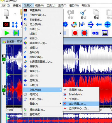
Task: Click the mechanize gear toolbar icon
Action: tap(66, 25)
